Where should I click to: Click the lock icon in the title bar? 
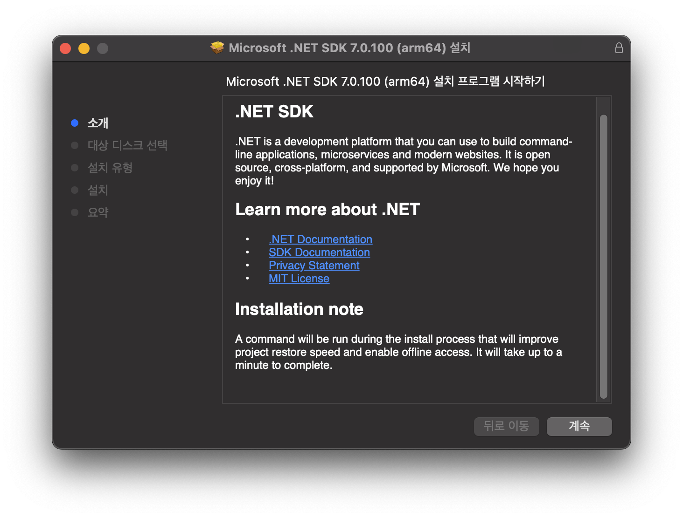[619, 48]
